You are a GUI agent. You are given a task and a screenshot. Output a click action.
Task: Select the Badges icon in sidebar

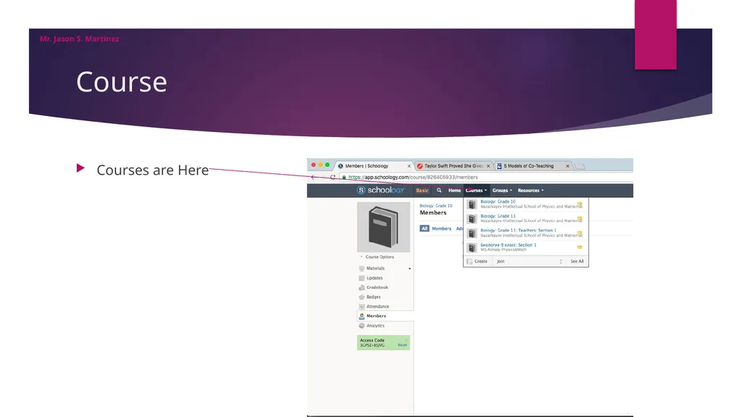[x=362, y=297]
